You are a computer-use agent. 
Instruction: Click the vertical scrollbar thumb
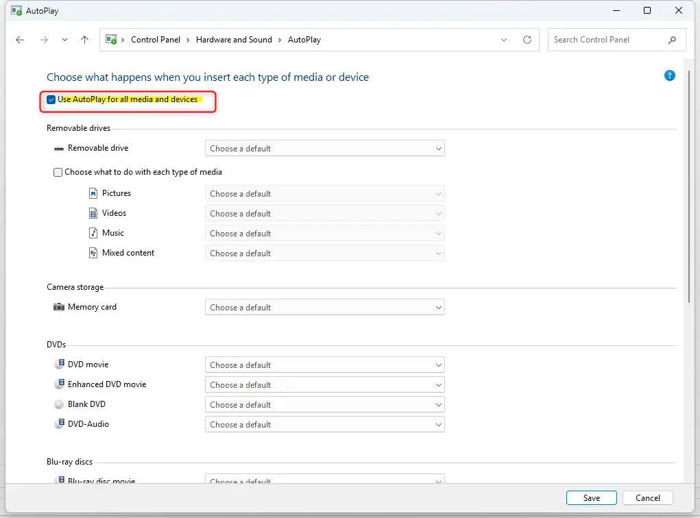coord(689,187)
